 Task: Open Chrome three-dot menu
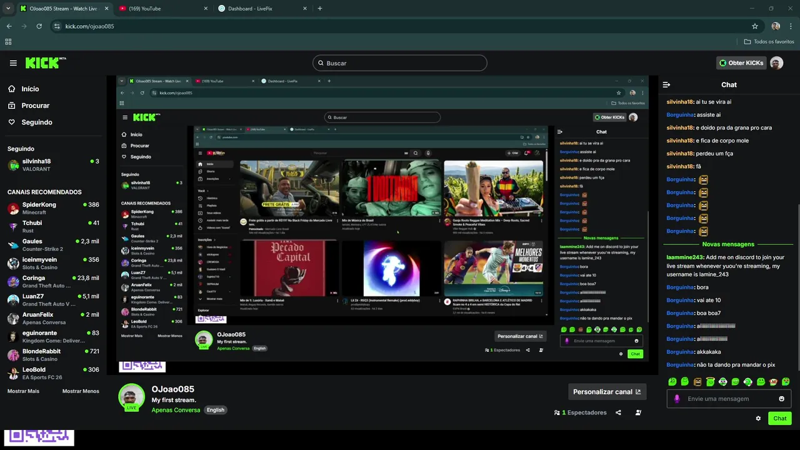[790, 26]
